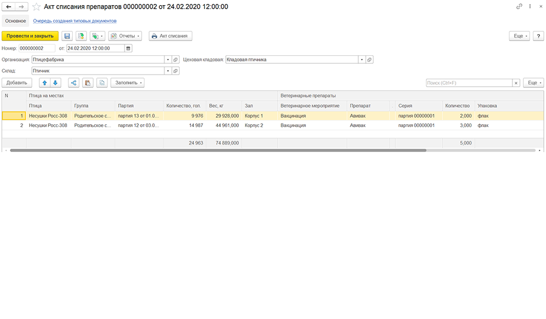Click the Провести и закрыть button

pyautogui.click(x=30, y=36)
